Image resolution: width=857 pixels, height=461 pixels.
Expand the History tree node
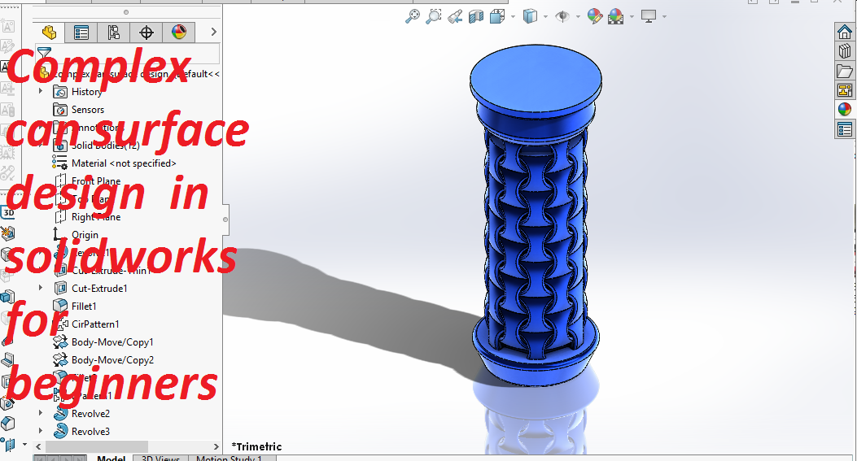[x=41, y=91]
